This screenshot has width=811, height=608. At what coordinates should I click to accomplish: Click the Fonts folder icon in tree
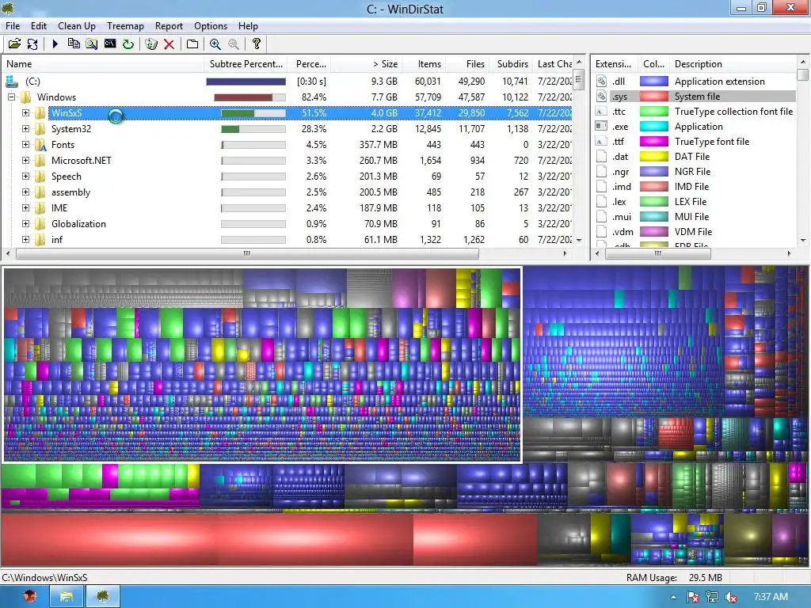point(40,145)
